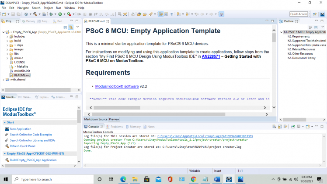Expand the Includes folder in project tree
327x184 pixels.
7,36
